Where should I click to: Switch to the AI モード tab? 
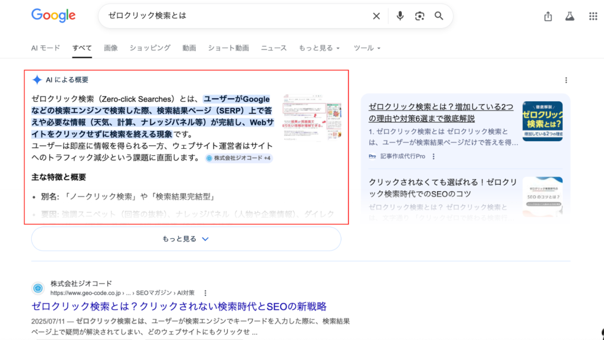coord(45,48)
